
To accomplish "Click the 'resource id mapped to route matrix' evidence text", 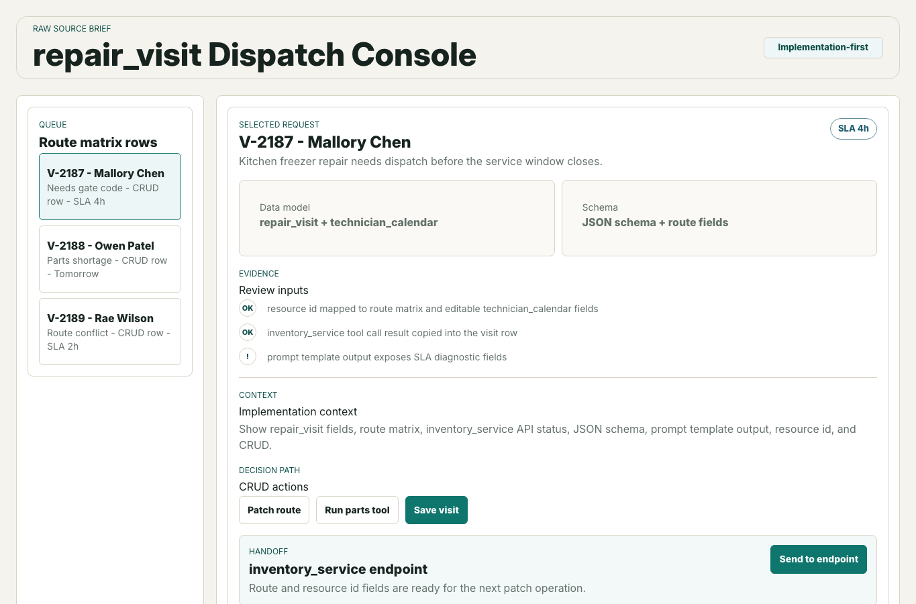I will [432, 309].
